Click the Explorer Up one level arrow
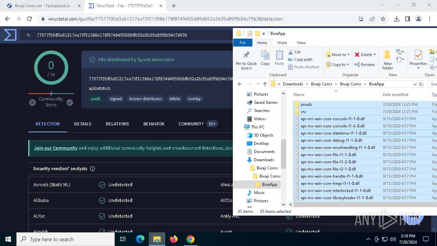This screenshot has width=437, height=246. (x=265, y=84)
